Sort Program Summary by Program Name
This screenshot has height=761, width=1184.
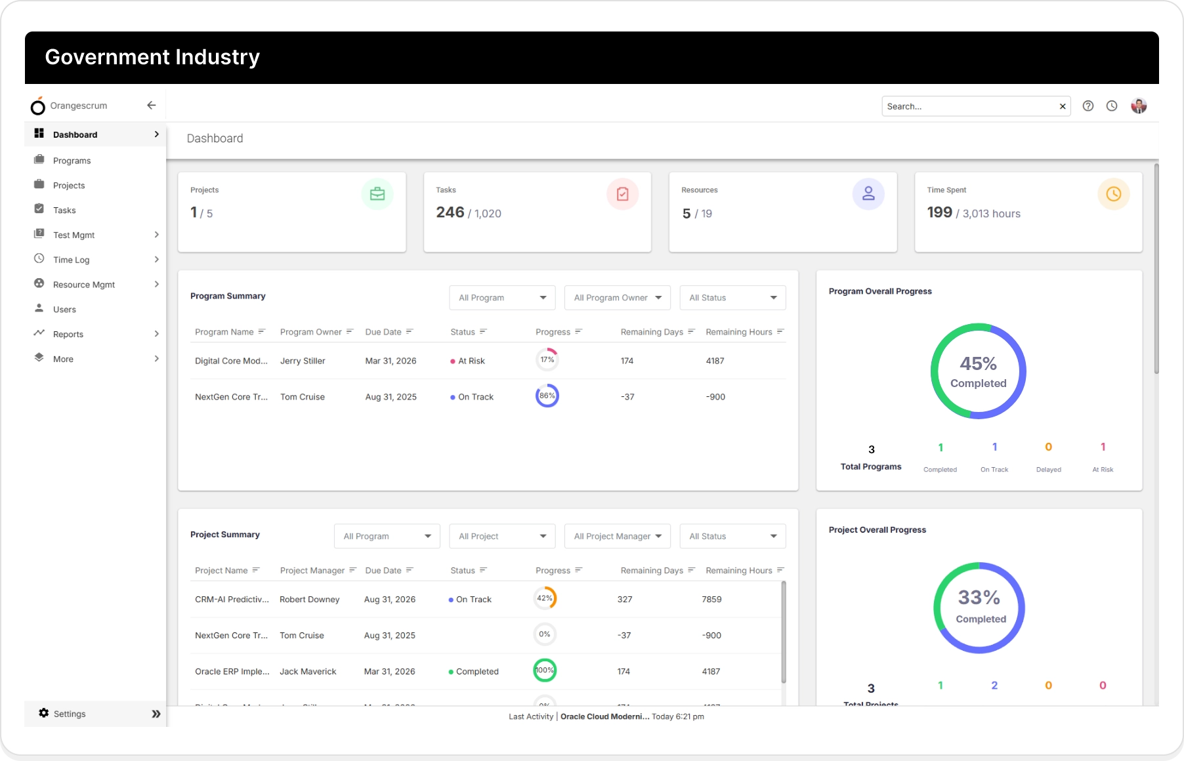tap(261, 332)
